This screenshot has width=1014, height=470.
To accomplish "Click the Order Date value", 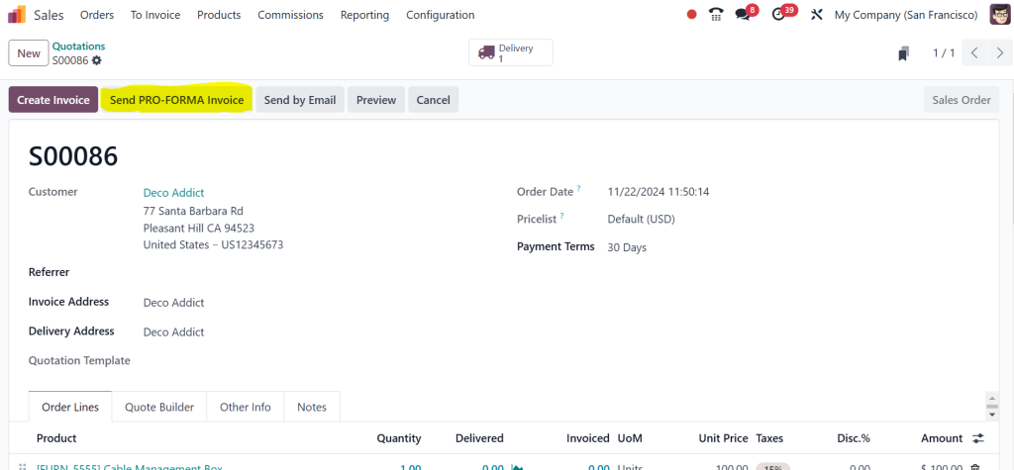I will point(659,192).
